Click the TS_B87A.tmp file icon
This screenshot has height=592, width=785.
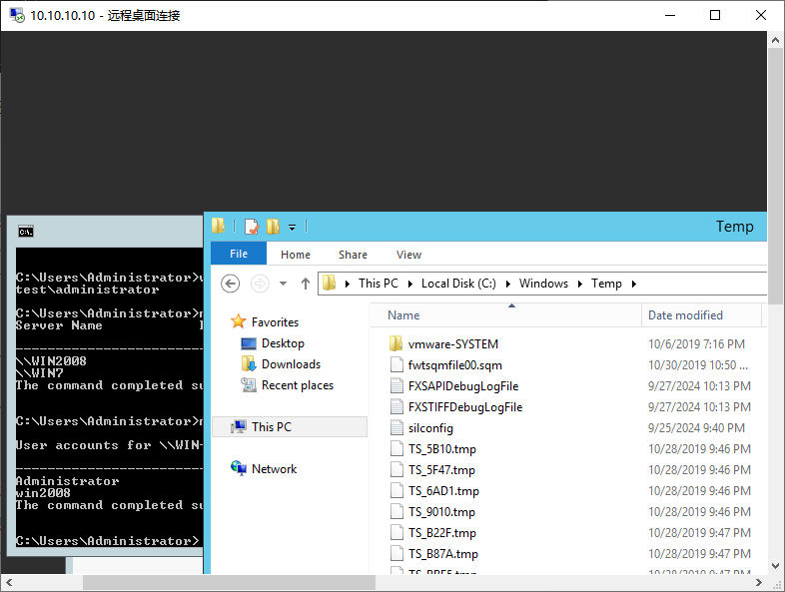pyautogui.click(x=396, y=553)
